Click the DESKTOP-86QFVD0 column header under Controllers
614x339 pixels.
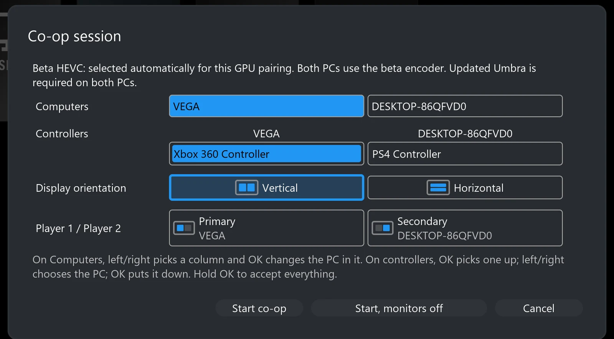(x=465, y=133)
